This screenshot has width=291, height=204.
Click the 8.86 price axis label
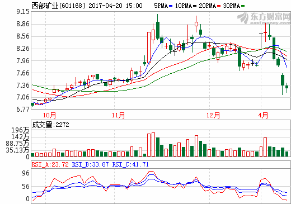click(23, 24)
